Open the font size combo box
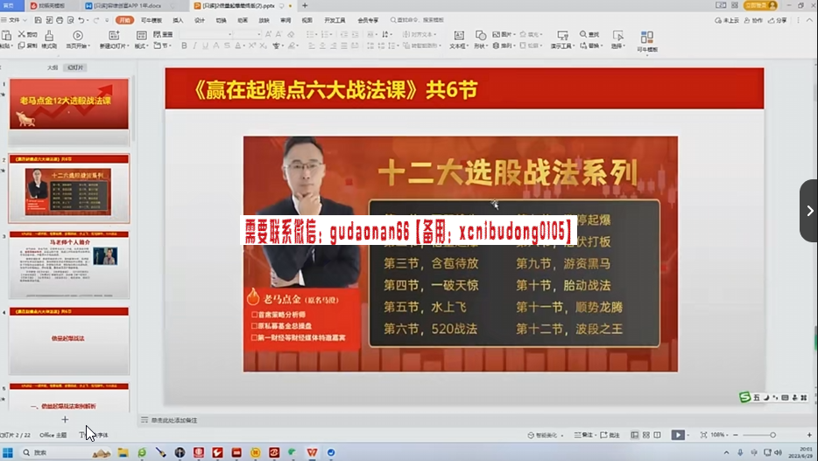The height and width of the screenshot is (461, 818). coord(247,34)
